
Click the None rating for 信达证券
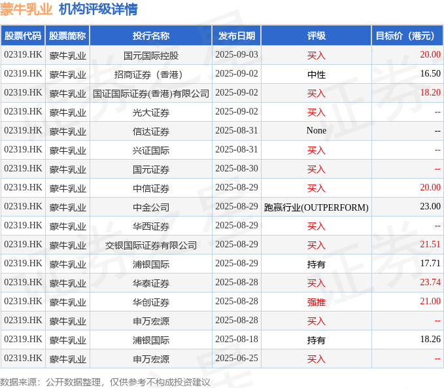click(316, 130)
